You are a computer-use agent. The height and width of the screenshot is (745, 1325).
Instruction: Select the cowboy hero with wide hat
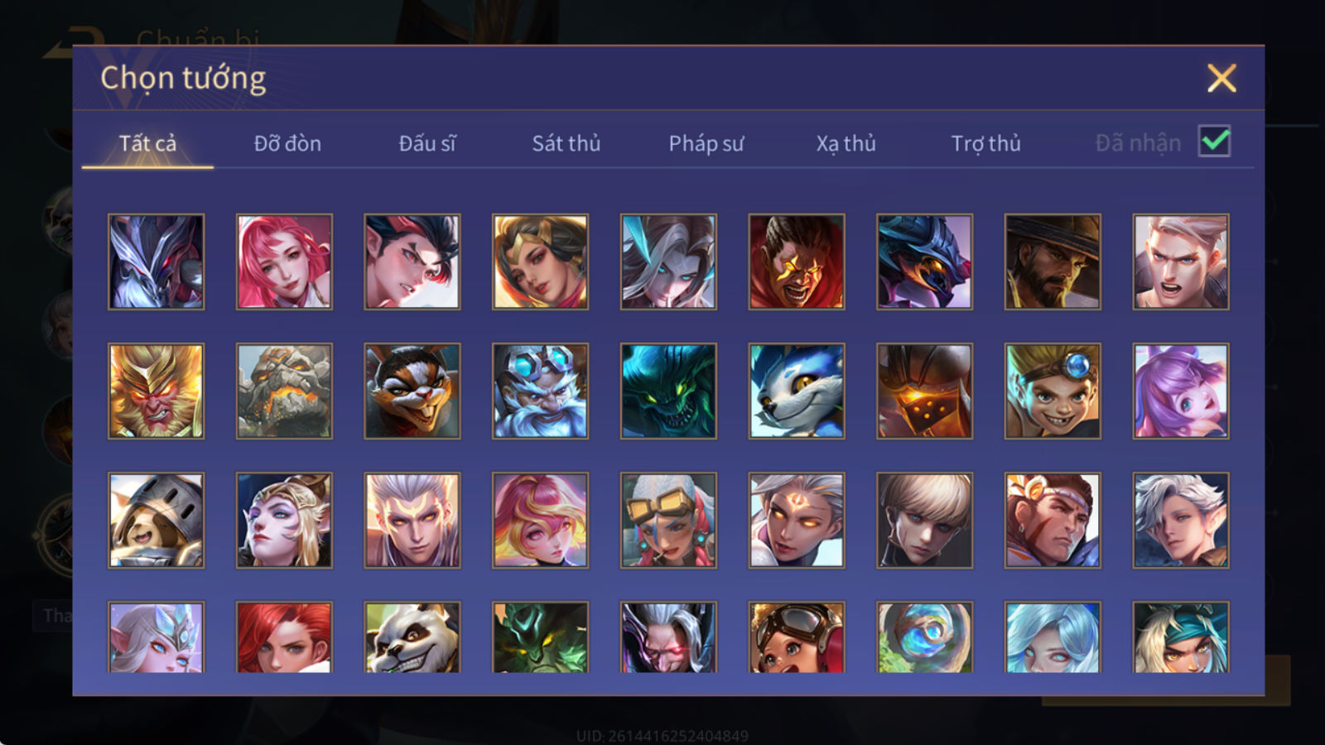pos(1053,262)
